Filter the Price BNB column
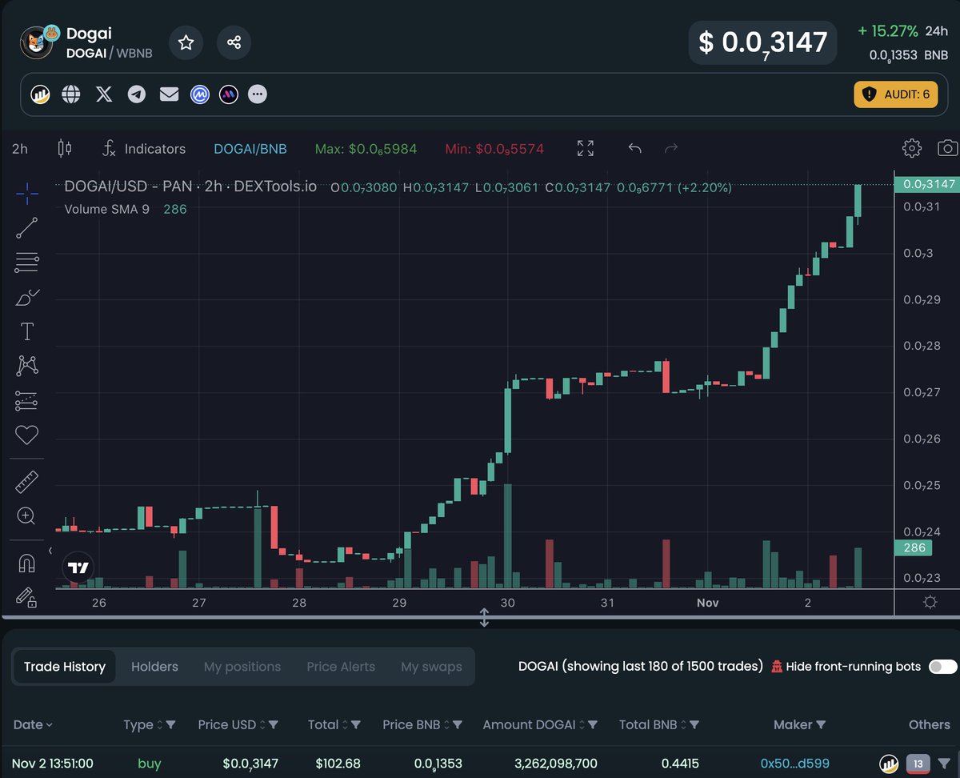The image size is (960, 778). (458, 724)
